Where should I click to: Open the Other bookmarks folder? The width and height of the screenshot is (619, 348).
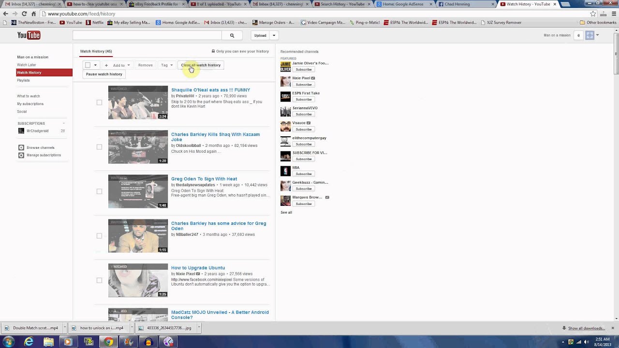(x=598, y=22)
